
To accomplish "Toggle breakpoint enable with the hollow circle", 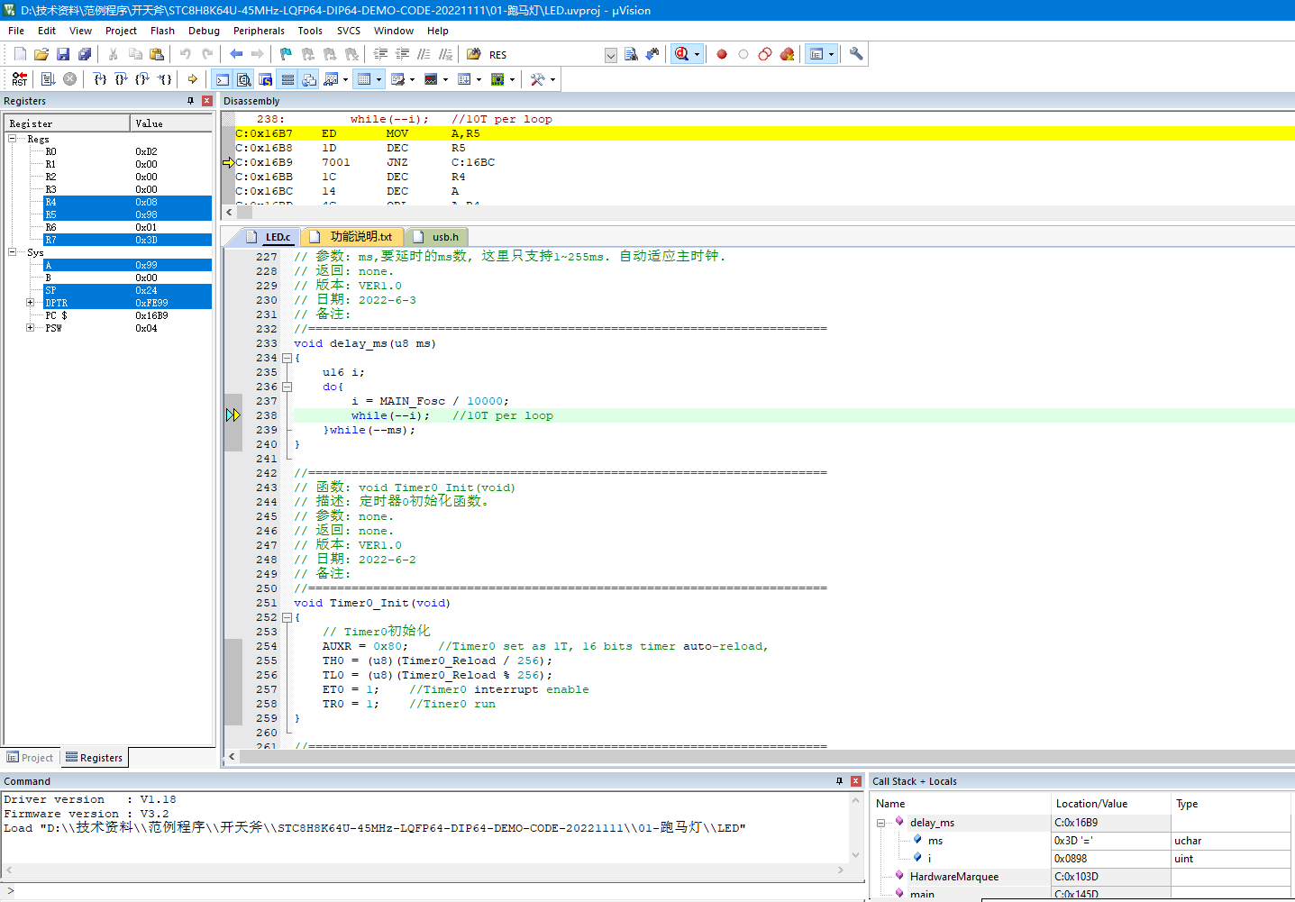I will pyautogui.click(x=743, y=54).
